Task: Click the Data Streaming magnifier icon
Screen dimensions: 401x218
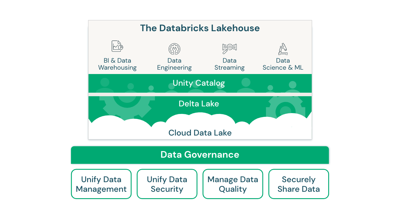Action: tap(229, 47)
